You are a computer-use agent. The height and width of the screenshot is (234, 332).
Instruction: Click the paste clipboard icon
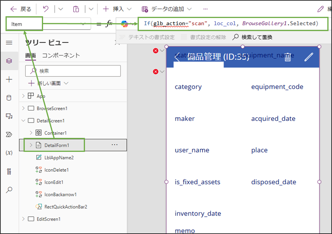76,9
